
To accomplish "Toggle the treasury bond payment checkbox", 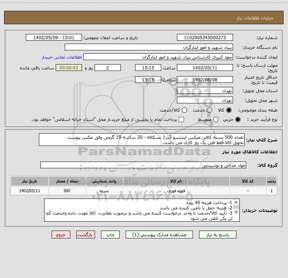I will pos(182,119).
